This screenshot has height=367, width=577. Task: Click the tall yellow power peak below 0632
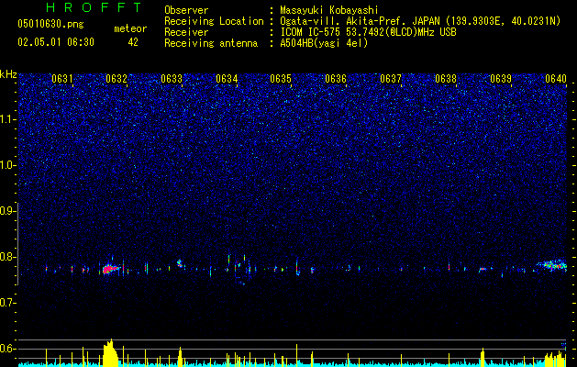[110, 353]
